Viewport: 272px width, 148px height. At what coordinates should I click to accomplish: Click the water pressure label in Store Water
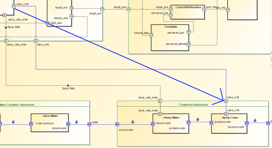(45, 123)
